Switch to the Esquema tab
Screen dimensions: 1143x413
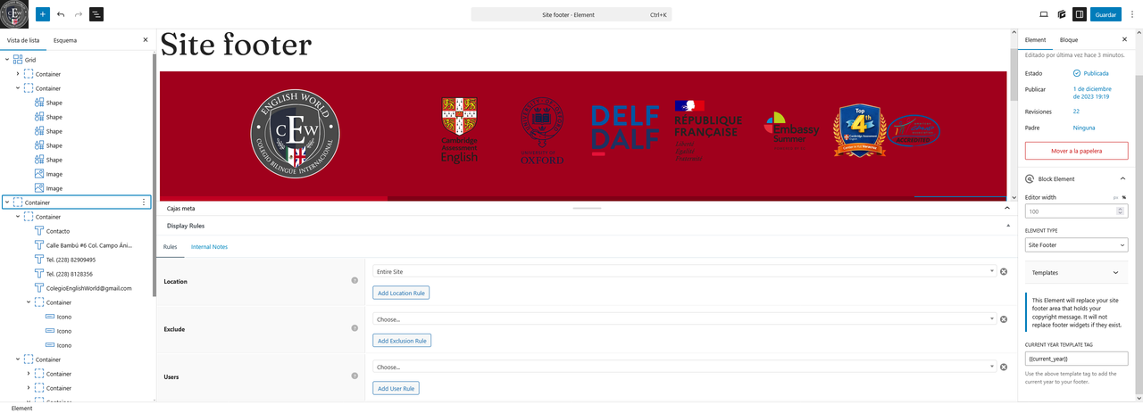pyautogui.click(x=65, y=40)
